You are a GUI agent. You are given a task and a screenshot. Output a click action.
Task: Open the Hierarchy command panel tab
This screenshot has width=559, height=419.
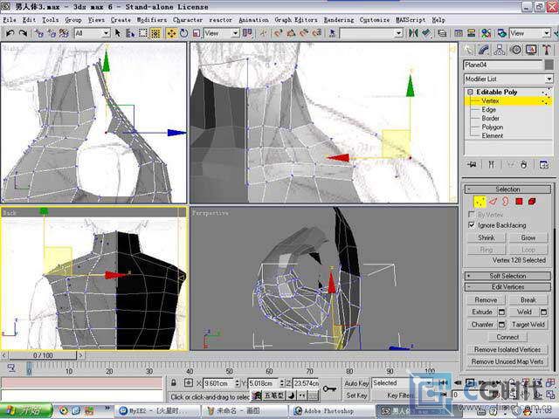click(500, 50)
